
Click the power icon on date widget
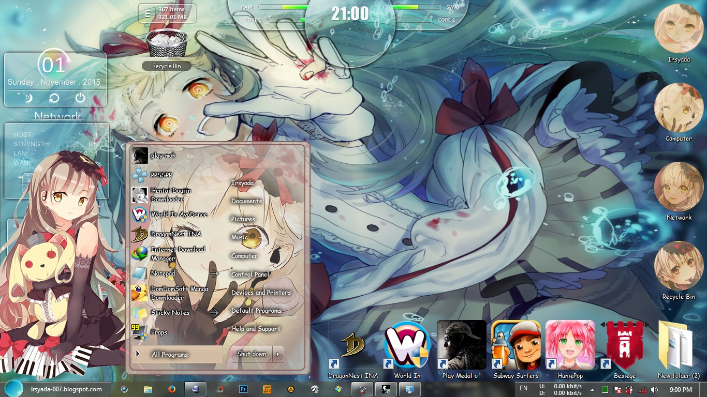click(x=80, y=98)
